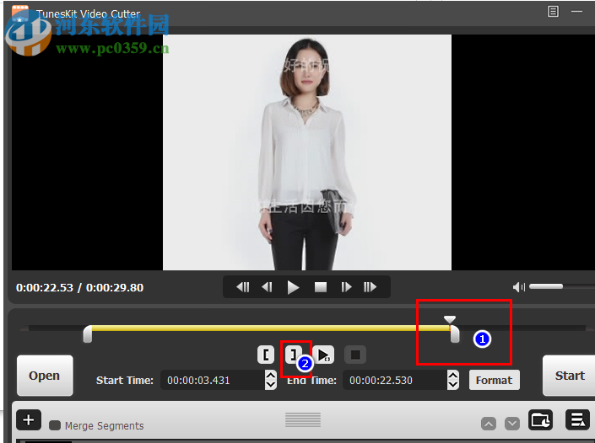
Task: Step forward one frame
Action: click(346, 287)
